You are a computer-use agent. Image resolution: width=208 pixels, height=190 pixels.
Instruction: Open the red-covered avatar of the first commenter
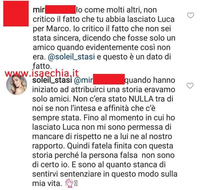pos(16,13)
